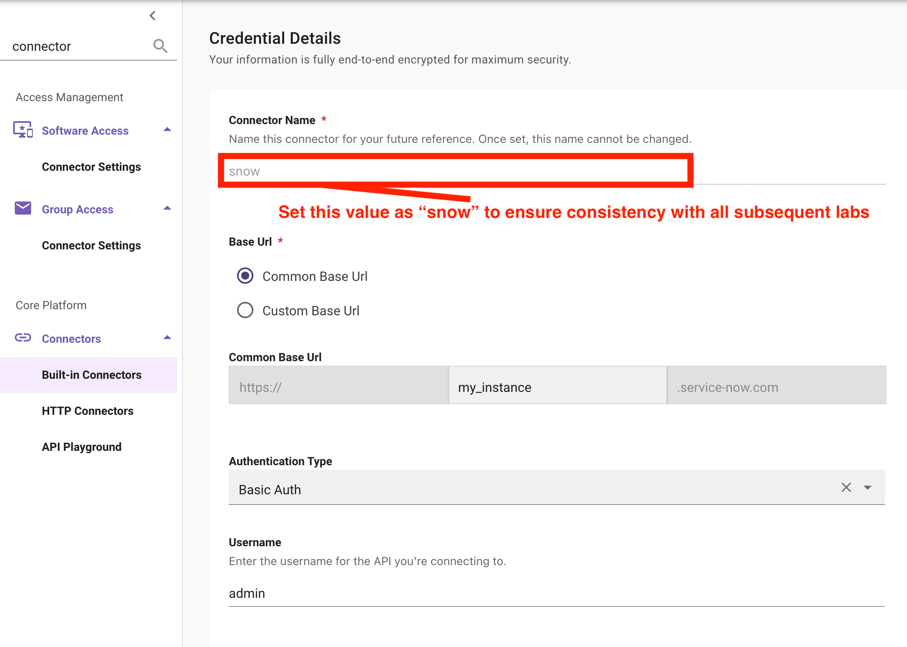Image resolution: width=907 pixels, height=647 pixels.
Task: Collapse the Connectors section arrow
Action: tap(167, 337)
